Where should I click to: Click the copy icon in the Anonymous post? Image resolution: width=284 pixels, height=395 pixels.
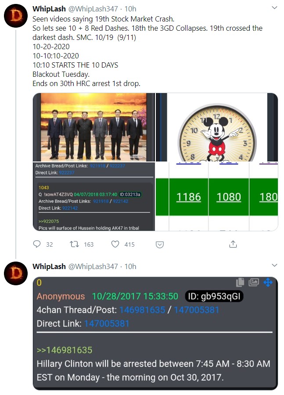pos(240,282)
